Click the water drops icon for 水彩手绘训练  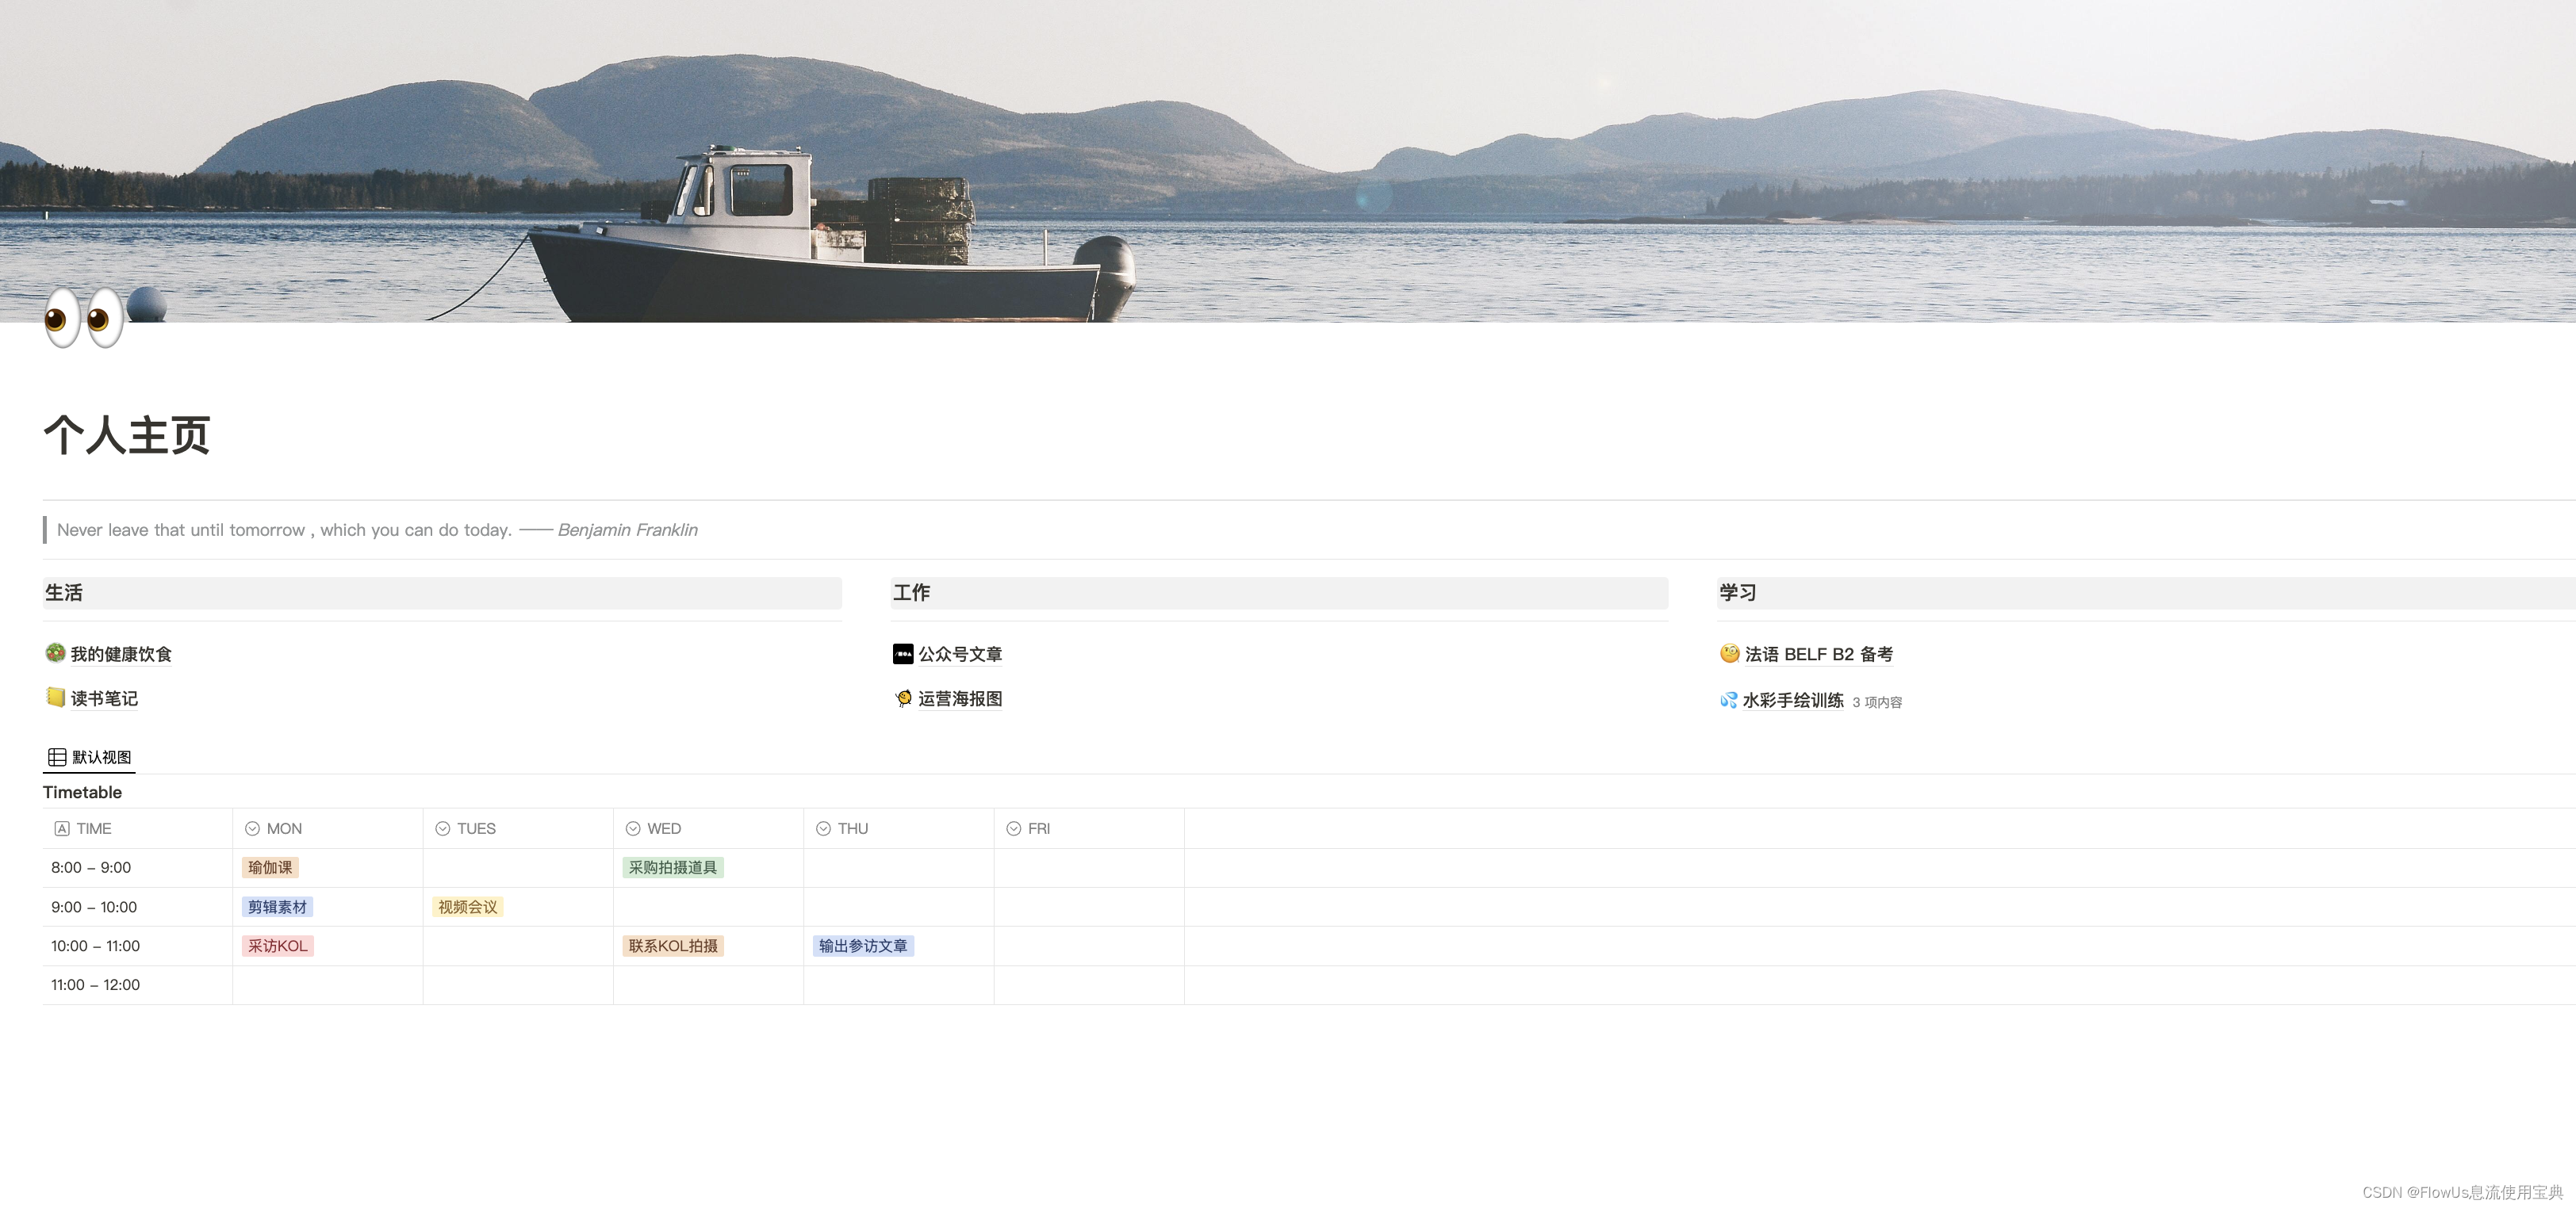coord(1728,701)
